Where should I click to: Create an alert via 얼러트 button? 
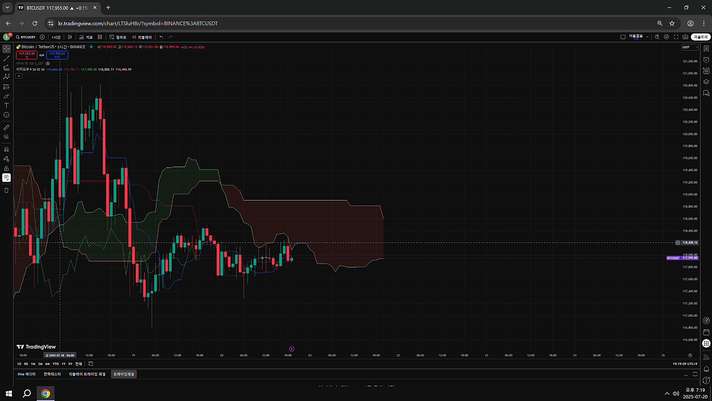[x=118, y=37]
